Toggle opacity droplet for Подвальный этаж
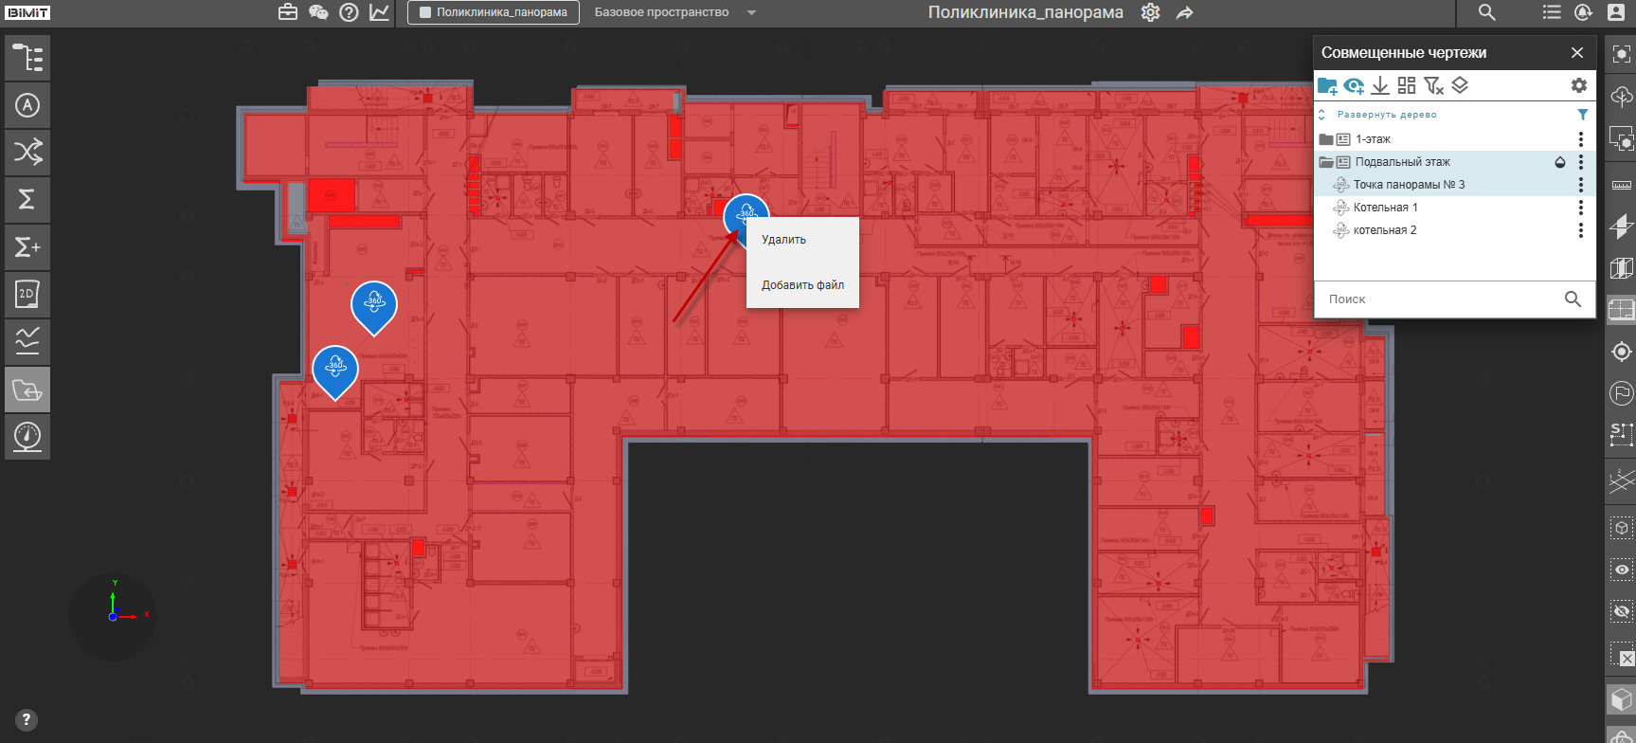1636x743 pixels. tap(1560, 162)
